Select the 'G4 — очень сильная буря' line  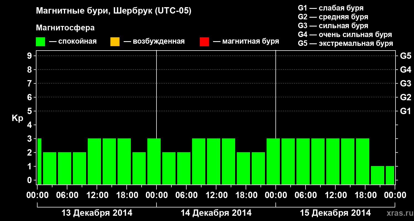coord(345,35)
